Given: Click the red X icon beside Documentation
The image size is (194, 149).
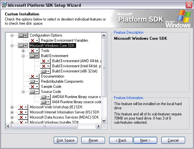Looking at the screenshot, I should (34, 76).
